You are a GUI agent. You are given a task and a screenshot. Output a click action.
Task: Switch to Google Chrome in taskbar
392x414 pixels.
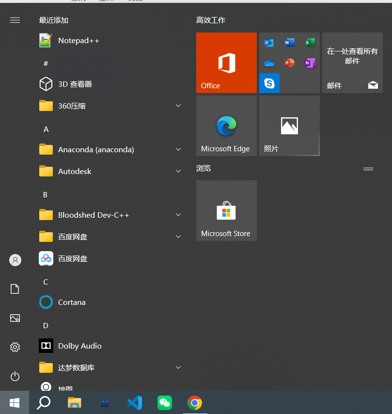coord(195,403)
